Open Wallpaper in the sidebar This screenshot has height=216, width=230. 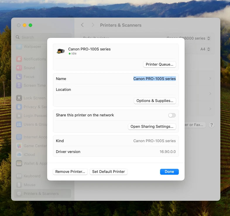pos(32,46)
